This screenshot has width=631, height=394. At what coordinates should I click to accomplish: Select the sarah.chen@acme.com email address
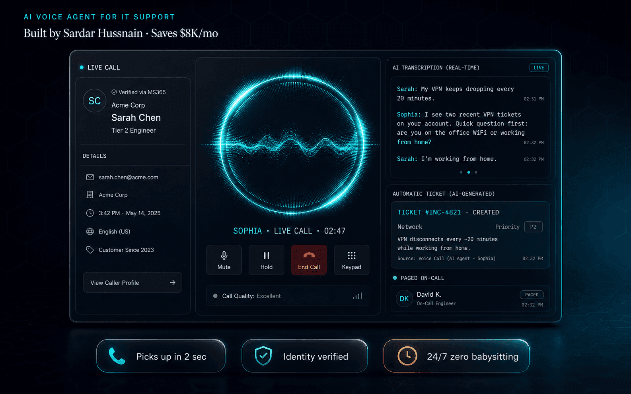click(129, 177)
